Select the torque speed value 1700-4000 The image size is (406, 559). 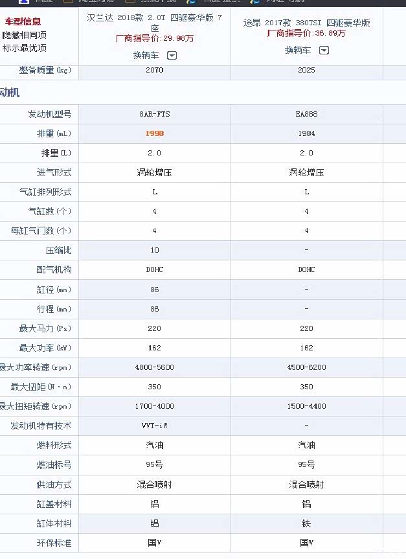coord(154,406)
